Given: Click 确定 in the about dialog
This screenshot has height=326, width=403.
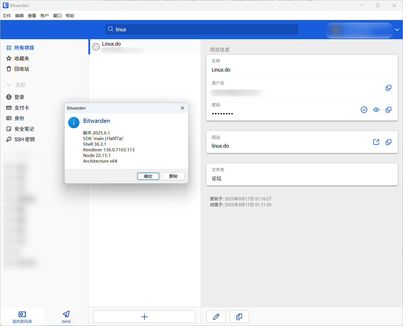Looking at the screenshot, I should tap(148, 176).
